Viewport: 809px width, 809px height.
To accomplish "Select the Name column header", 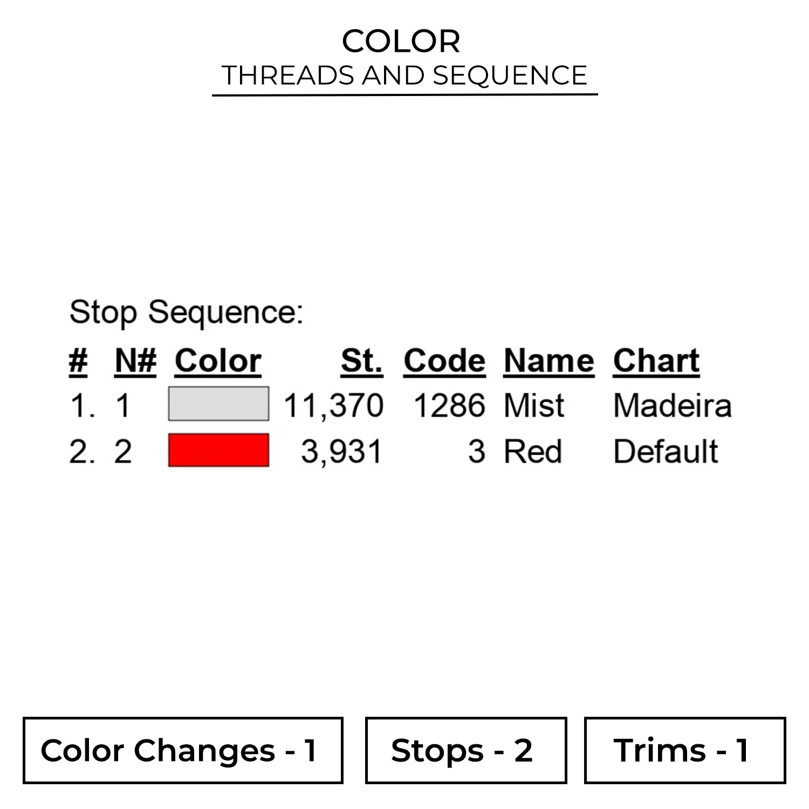I will (549, 360).
